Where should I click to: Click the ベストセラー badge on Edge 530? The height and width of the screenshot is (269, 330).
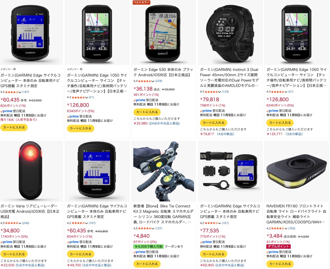pyautogui.click(x=141, y=2)
